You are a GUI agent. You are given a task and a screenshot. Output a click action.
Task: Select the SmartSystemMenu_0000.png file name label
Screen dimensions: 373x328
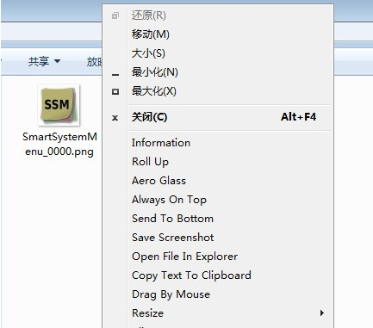[x=59, y=144]
